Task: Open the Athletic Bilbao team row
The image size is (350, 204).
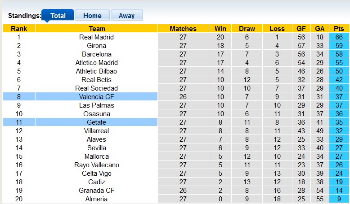Action: point(96,71)
